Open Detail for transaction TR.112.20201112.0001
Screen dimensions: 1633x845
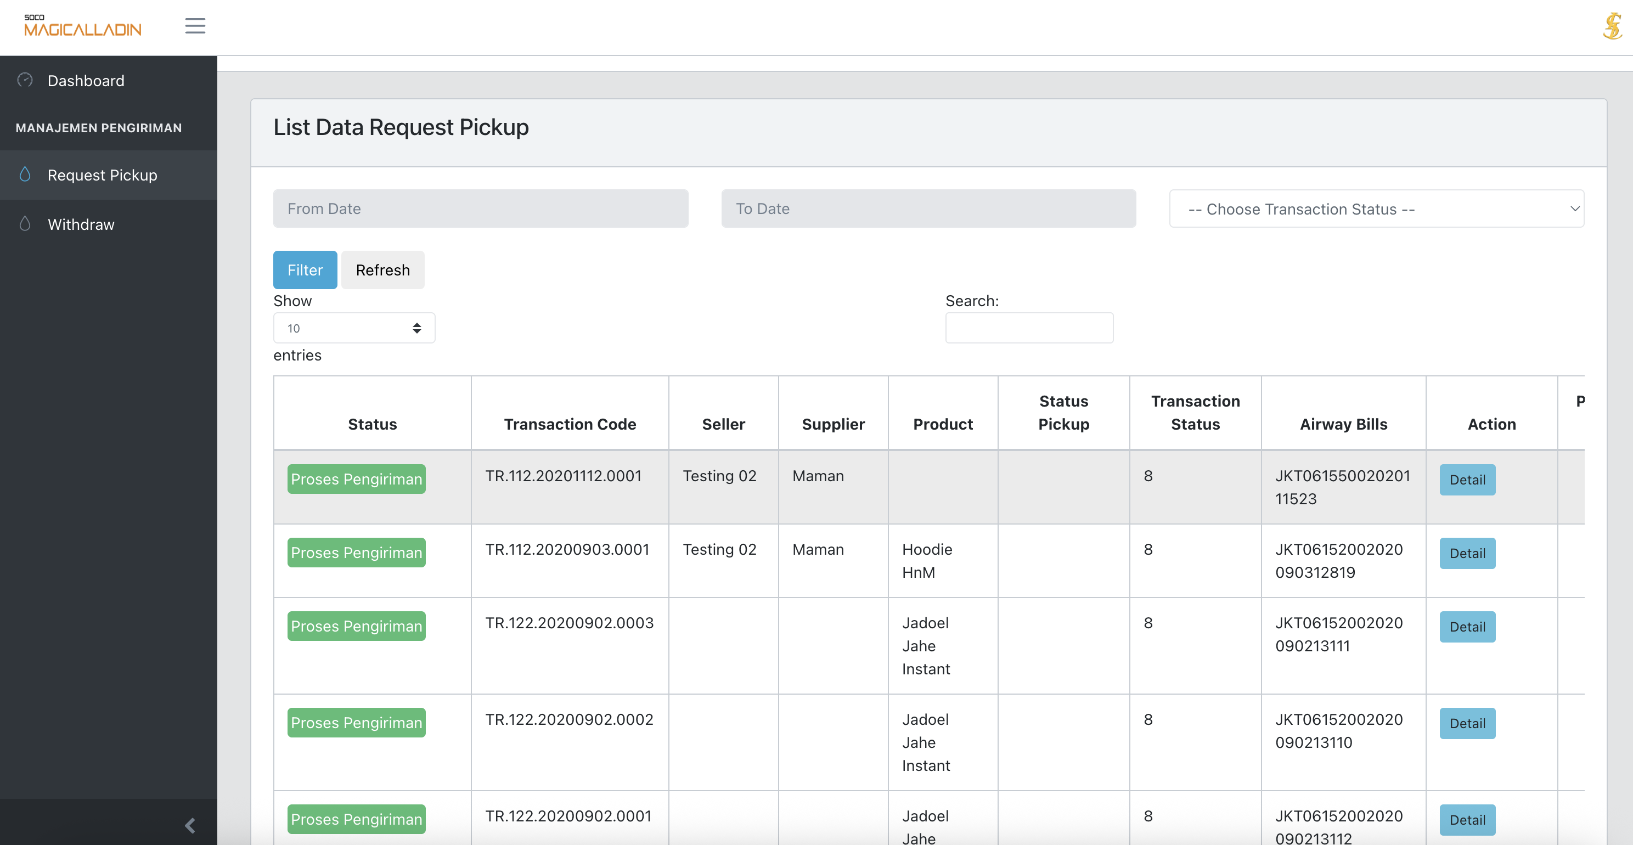1467,480
